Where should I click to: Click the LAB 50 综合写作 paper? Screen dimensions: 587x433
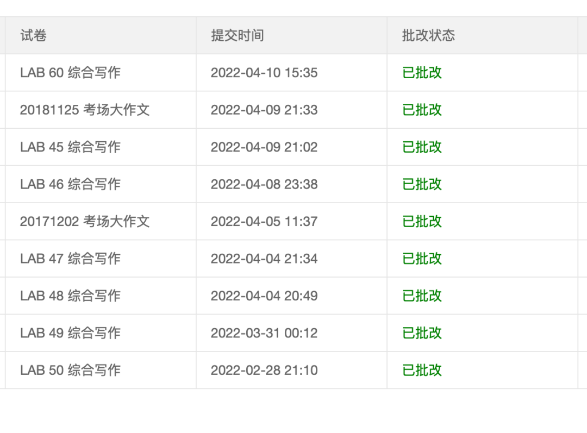(70, 371)
